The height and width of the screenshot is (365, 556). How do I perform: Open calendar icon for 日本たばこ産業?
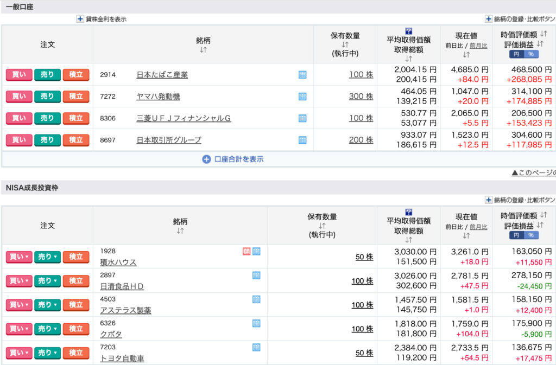click(302, 75)
